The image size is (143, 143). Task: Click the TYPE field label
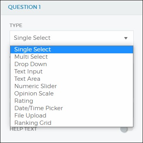16,26
